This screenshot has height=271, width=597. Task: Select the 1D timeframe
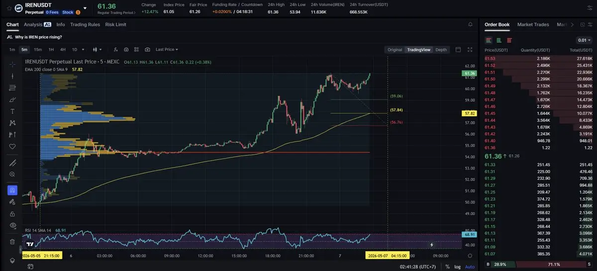point(75,50)
